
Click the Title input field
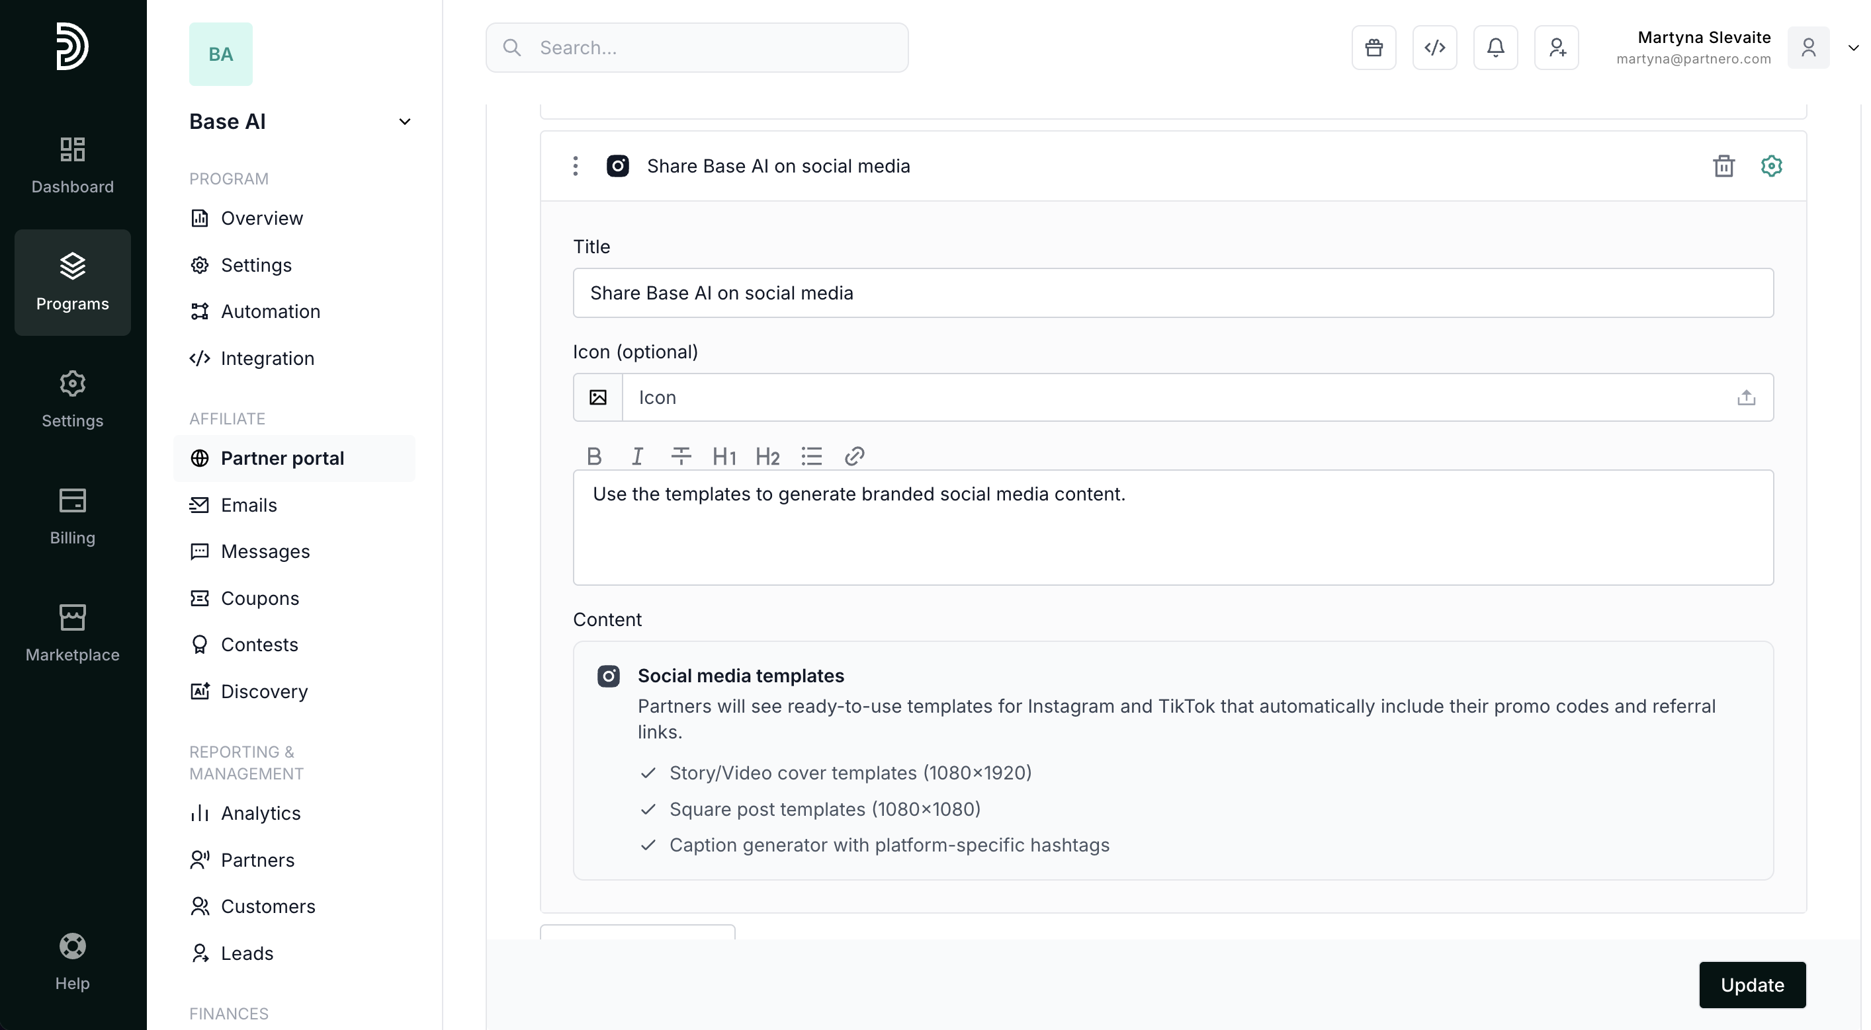[x=1172, y=294]
